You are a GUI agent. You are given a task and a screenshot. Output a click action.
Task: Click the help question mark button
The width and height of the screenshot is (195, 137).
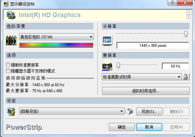coord(172,3)
